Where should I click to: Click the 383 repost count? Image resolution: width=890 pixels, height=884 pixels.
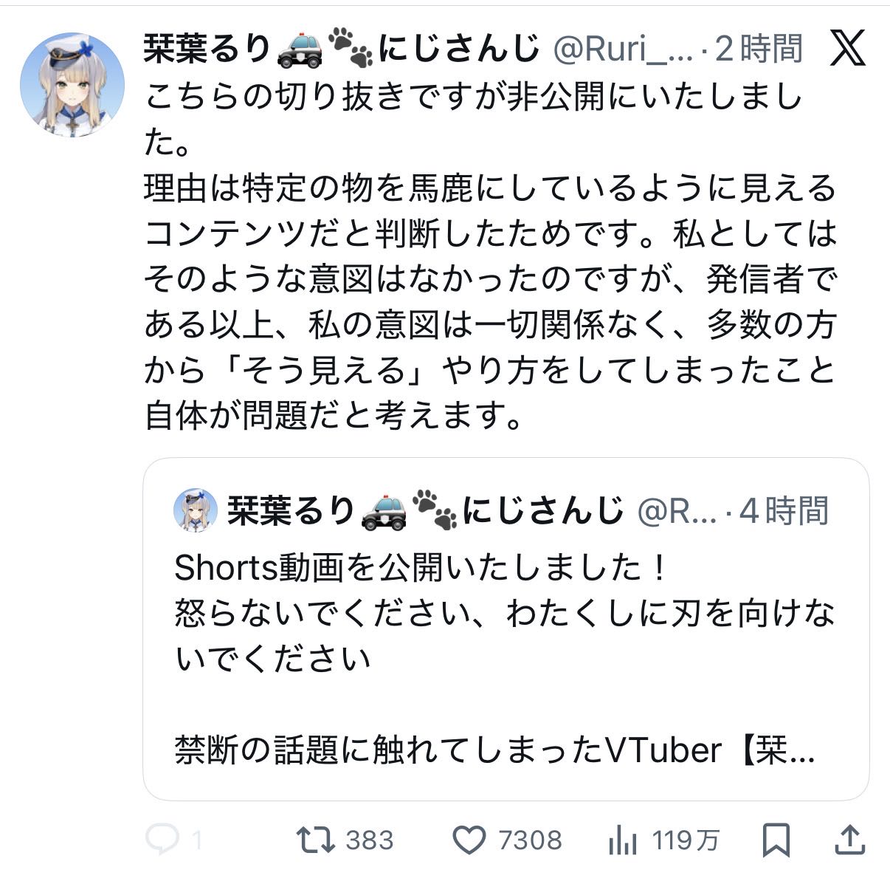click(369, 840)
